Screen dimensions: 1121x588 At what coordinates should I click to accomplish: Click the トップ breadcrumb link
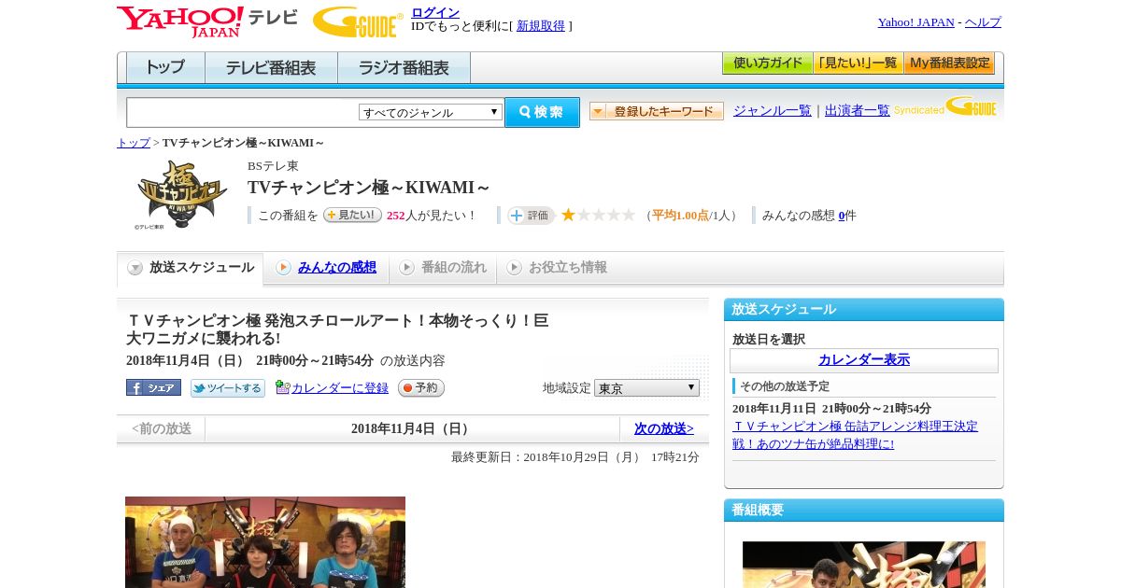click(x=133, y=143)
